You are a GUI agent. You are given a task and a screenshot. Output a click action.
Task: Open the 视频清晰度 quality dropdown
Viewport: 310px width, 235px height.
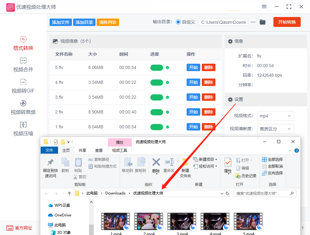[x=275, y=129]
